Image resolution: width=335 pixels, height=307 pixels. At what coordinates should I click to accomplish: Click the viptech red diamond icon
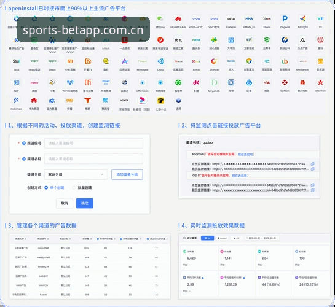point(285,82)
